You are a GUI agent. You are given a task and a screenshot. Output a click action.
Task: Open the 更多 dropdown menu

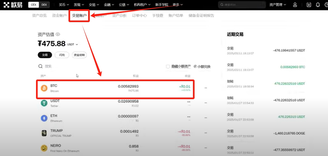pyautogui.click(x=178, y=5)
